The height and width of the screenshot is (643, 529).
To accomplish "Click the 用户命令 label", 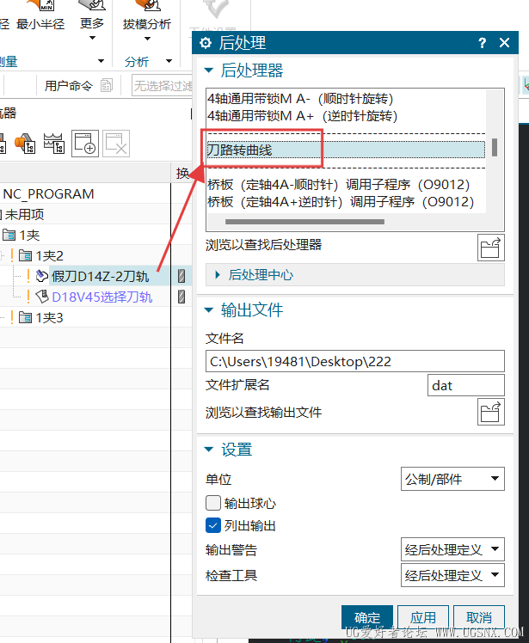I will [x=69, y=86].
